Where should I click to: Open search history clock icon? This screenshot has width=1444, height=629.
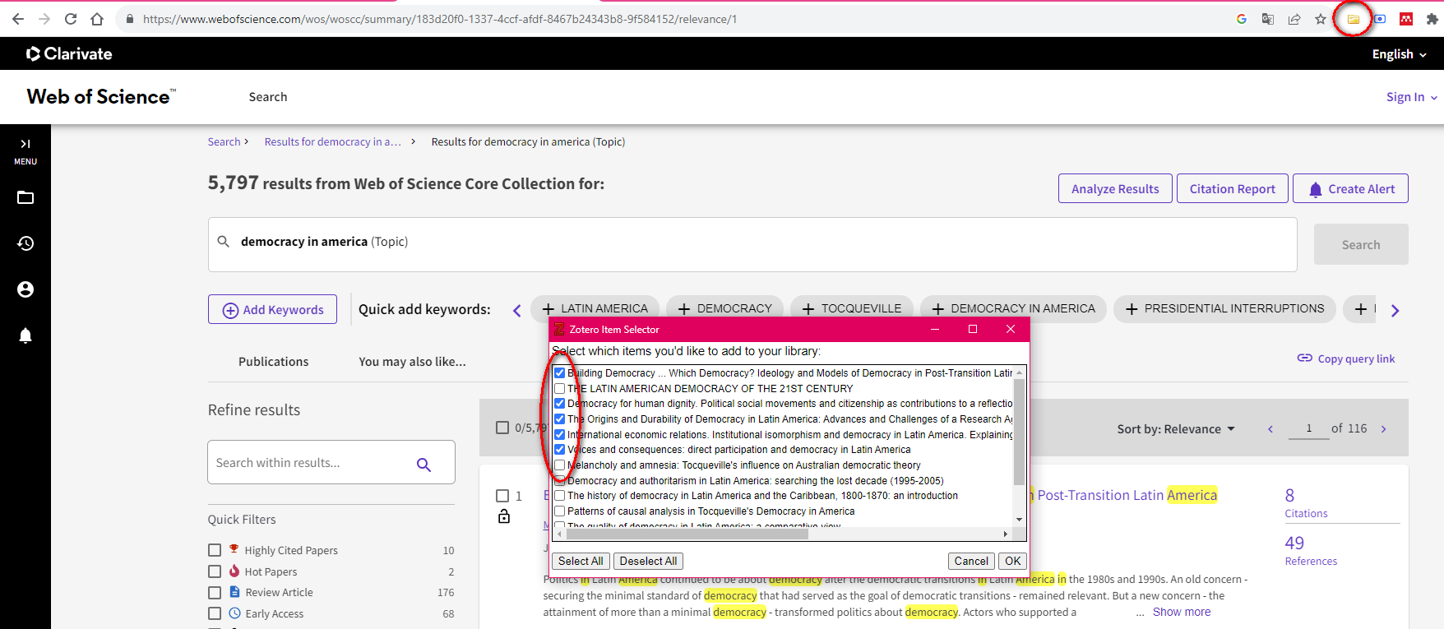tap(25, 243)
